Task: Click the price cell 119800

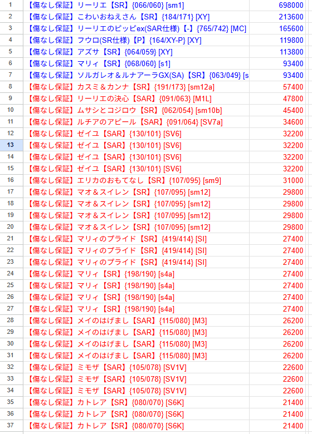Action: coord(277,40)
